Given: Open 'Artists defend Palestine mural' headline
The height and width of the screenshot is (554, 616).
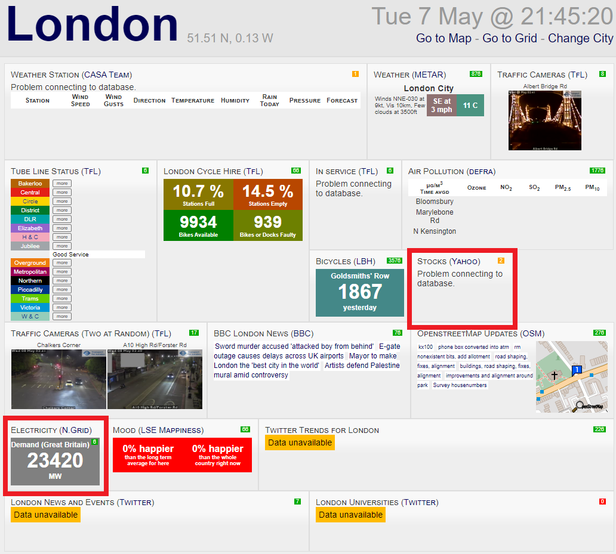Looking at the screenshot, I should pos(307,370).
